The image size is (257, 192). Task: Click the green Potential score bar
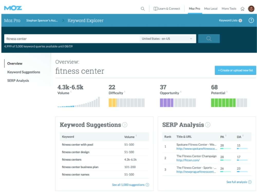[x=229, y=103]
